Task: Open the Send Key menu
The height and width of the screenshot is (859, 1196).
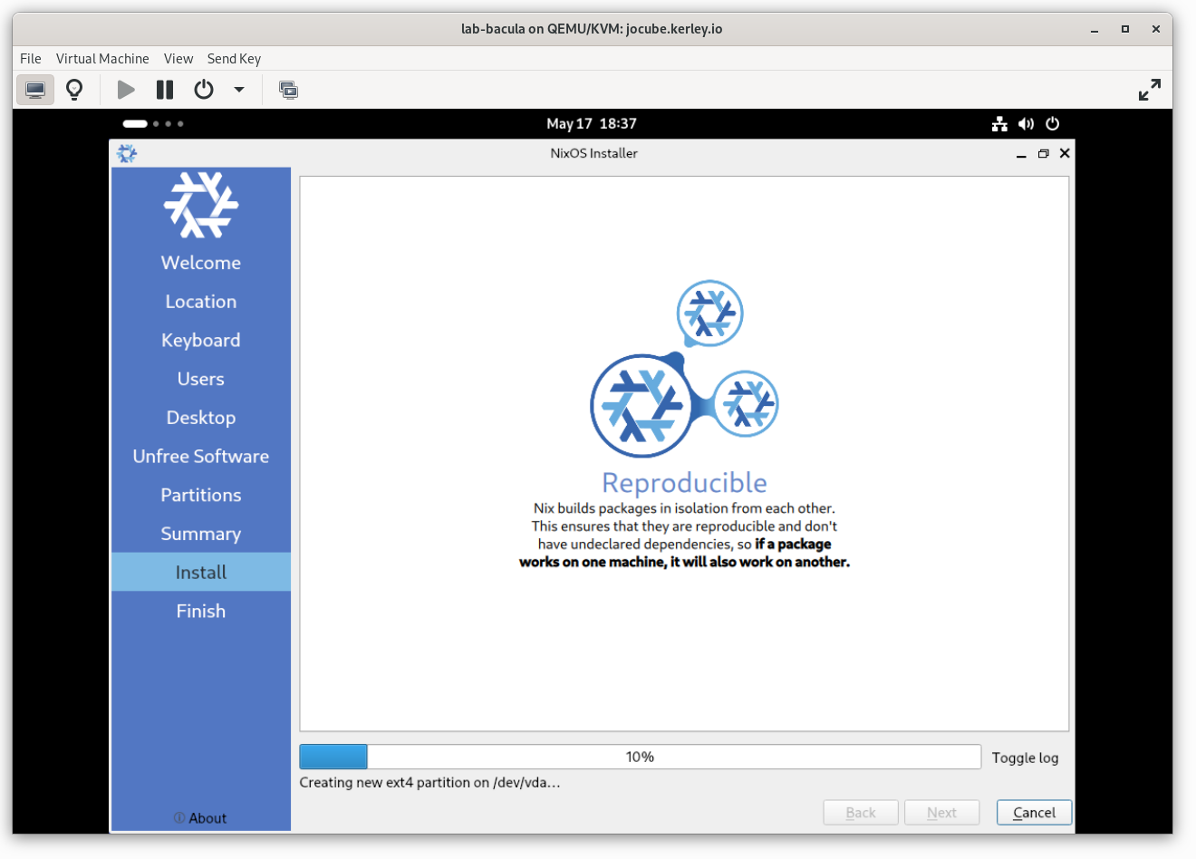Action: coord(234,58)
